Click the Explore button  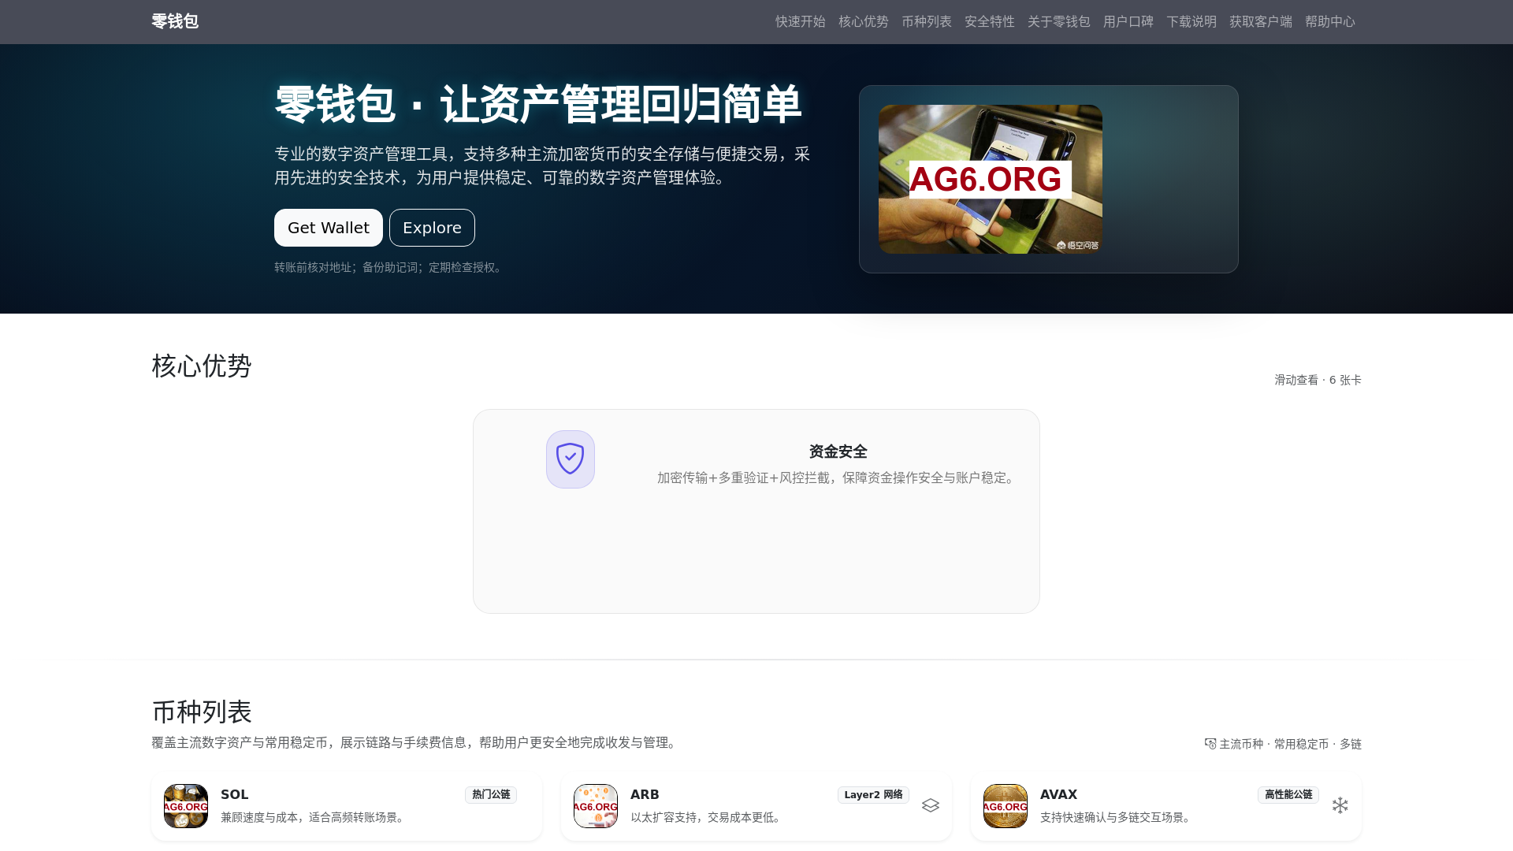coord(432,228)
